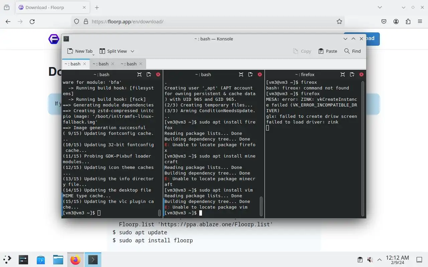
Task: Click Firefox icon on taskbar
Action: coord(76,259)
